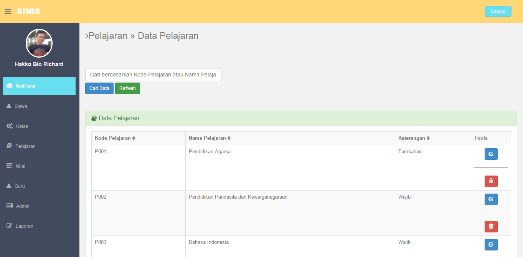The height and width of the screenshot is (257, 523).
Task: Click the Nilai list icon
Action: (x=10, y=166)
